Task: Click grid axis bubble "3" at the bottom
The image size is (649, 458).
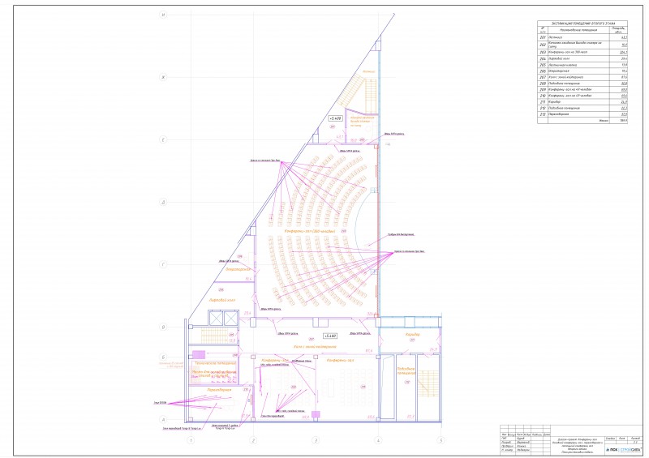Action: coord(316,440)
